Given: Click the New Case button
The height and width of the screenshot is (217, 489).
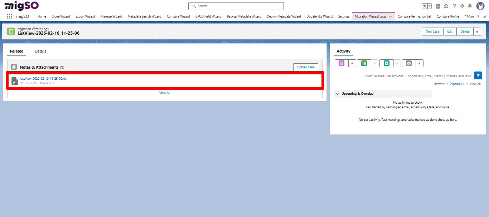Looking at the screenshot, I should coord(432,31).
